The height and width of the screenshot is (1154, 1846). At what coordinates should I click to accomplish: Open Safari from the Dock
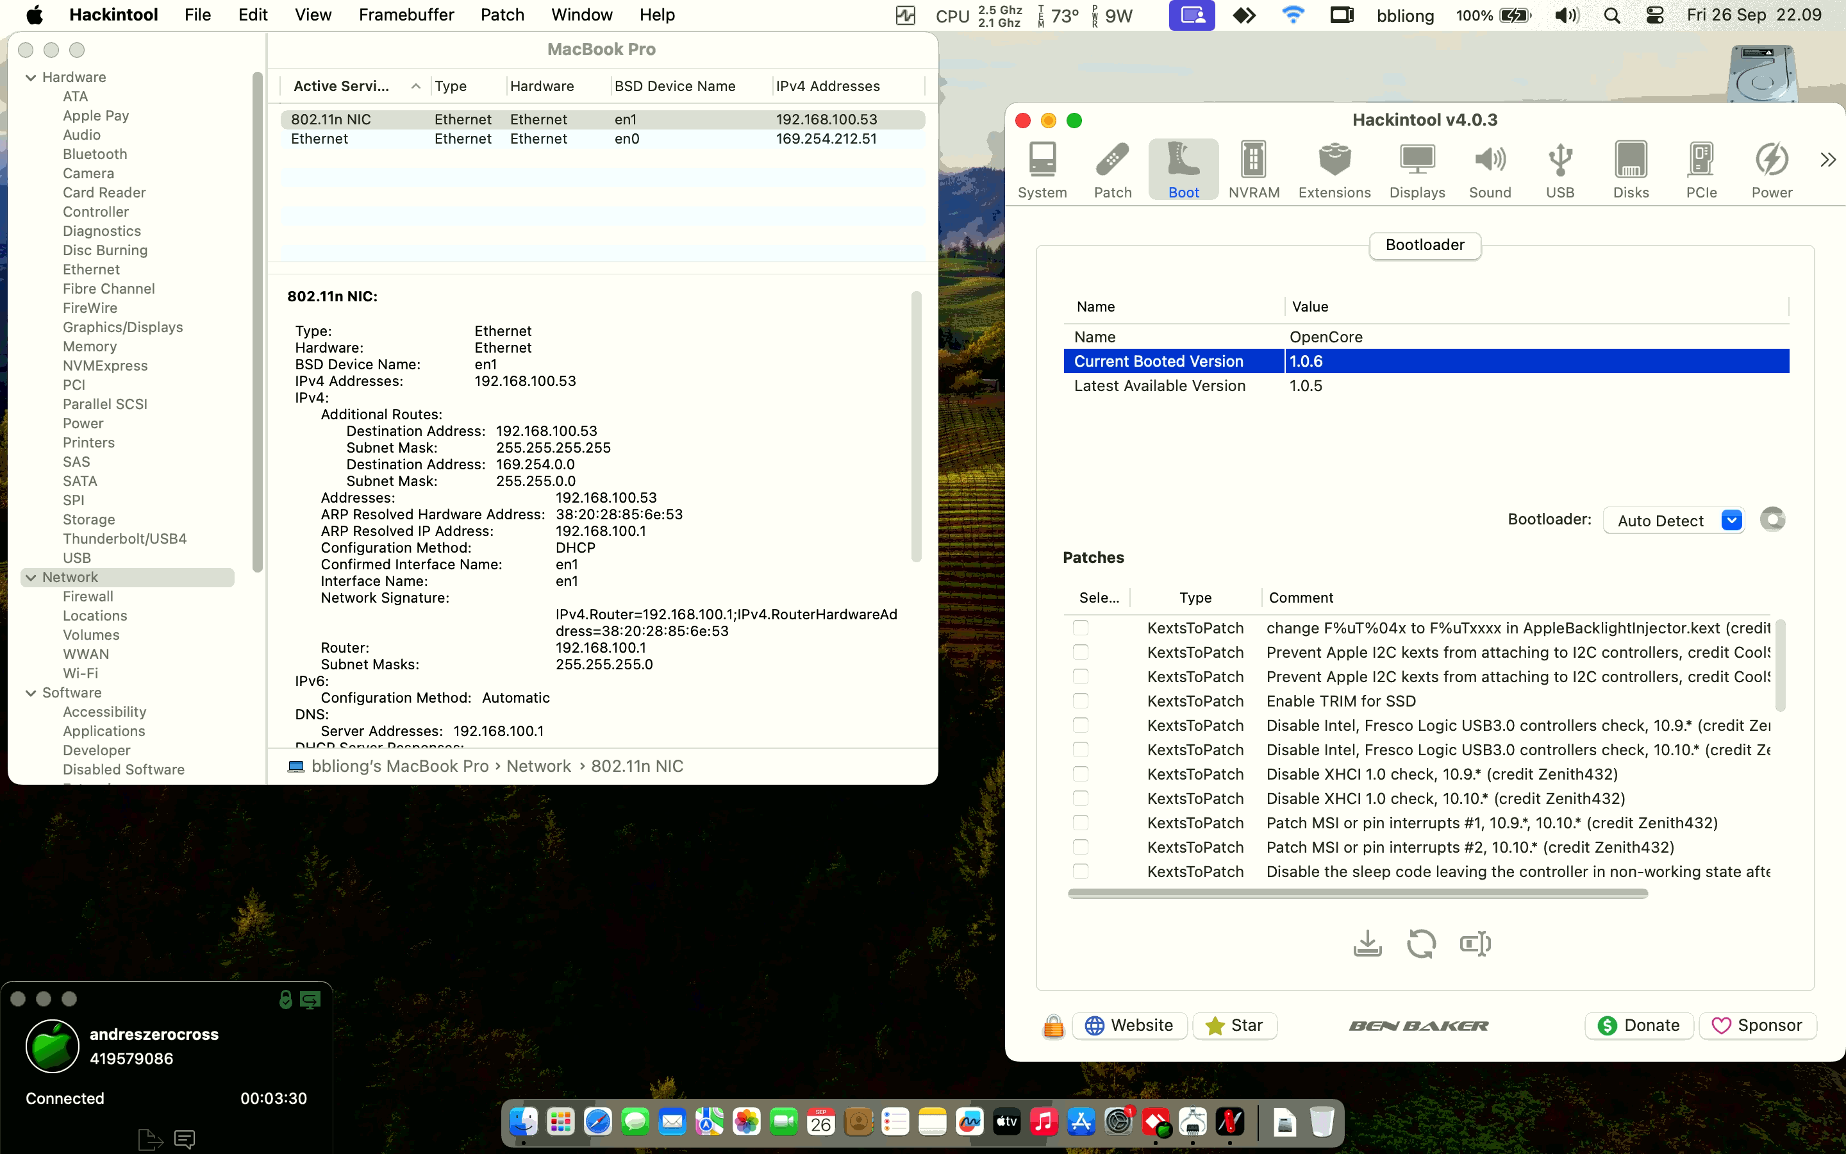click(598, 1122)
